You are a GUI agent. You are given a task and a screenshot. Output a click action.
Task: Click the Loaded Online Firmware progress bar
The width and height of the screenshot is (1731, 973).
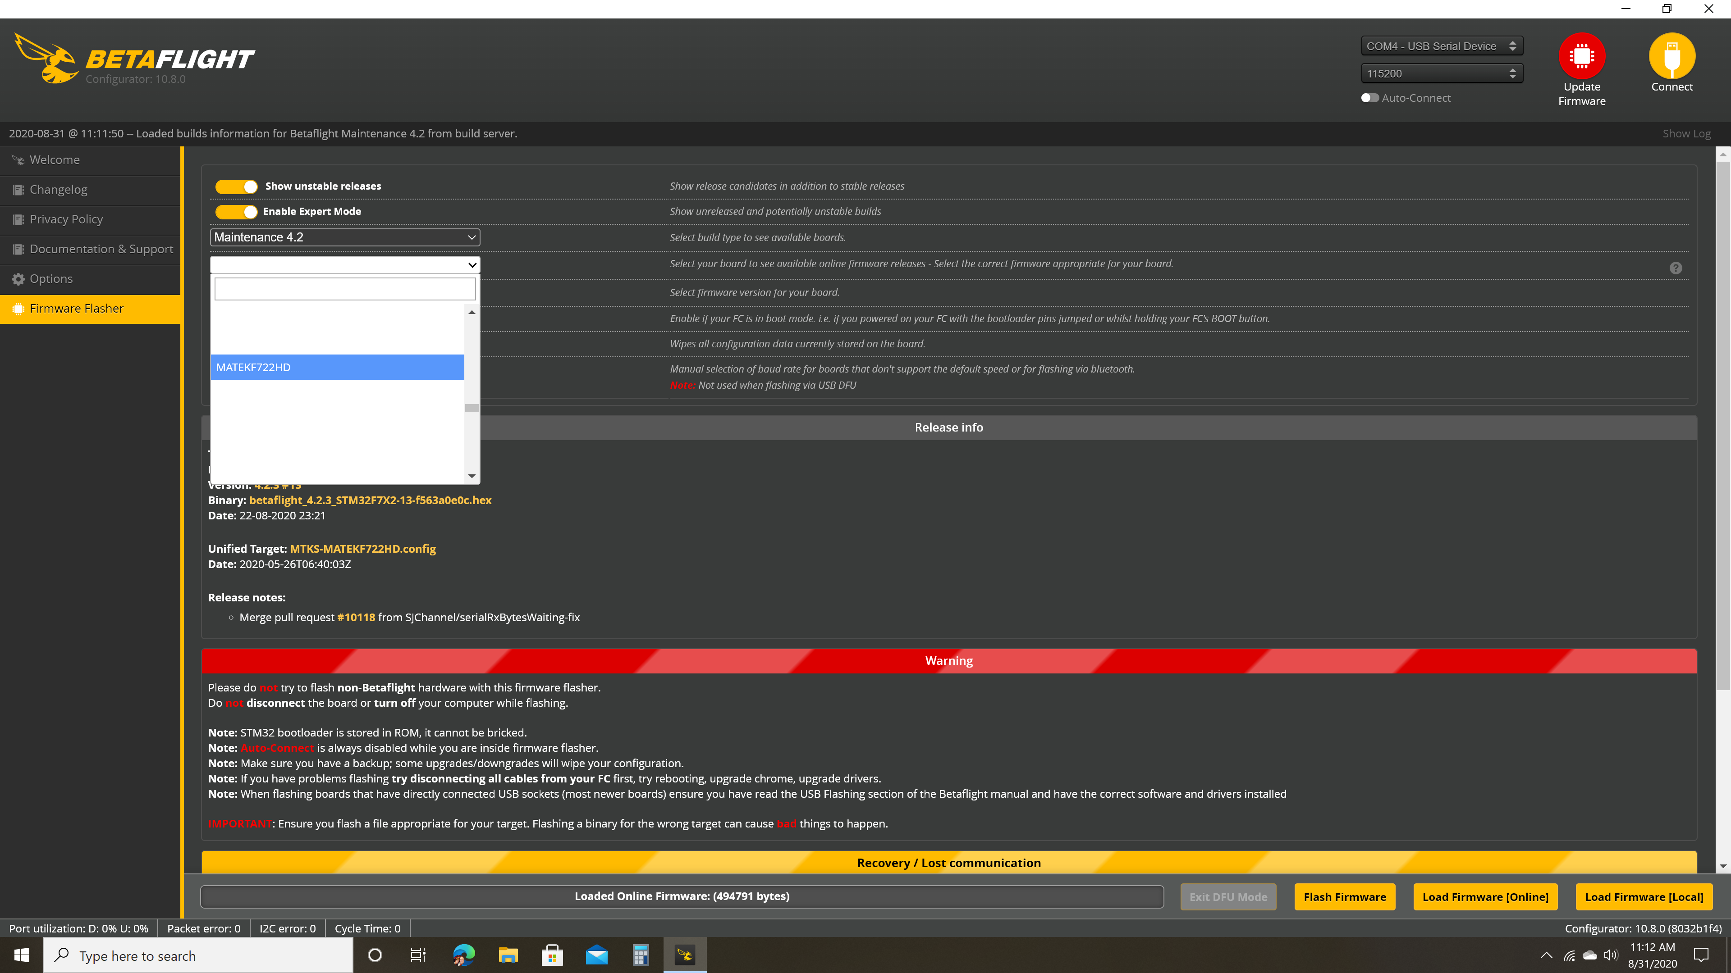click(682, 896)
